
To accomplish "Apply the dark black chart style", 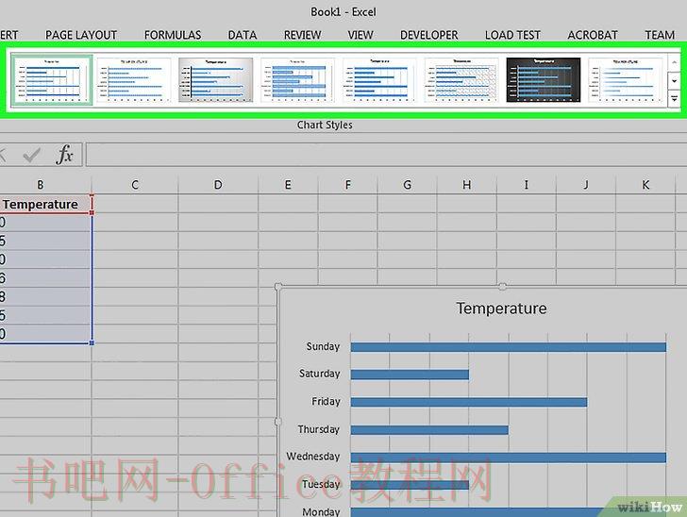I will [544, 80].
